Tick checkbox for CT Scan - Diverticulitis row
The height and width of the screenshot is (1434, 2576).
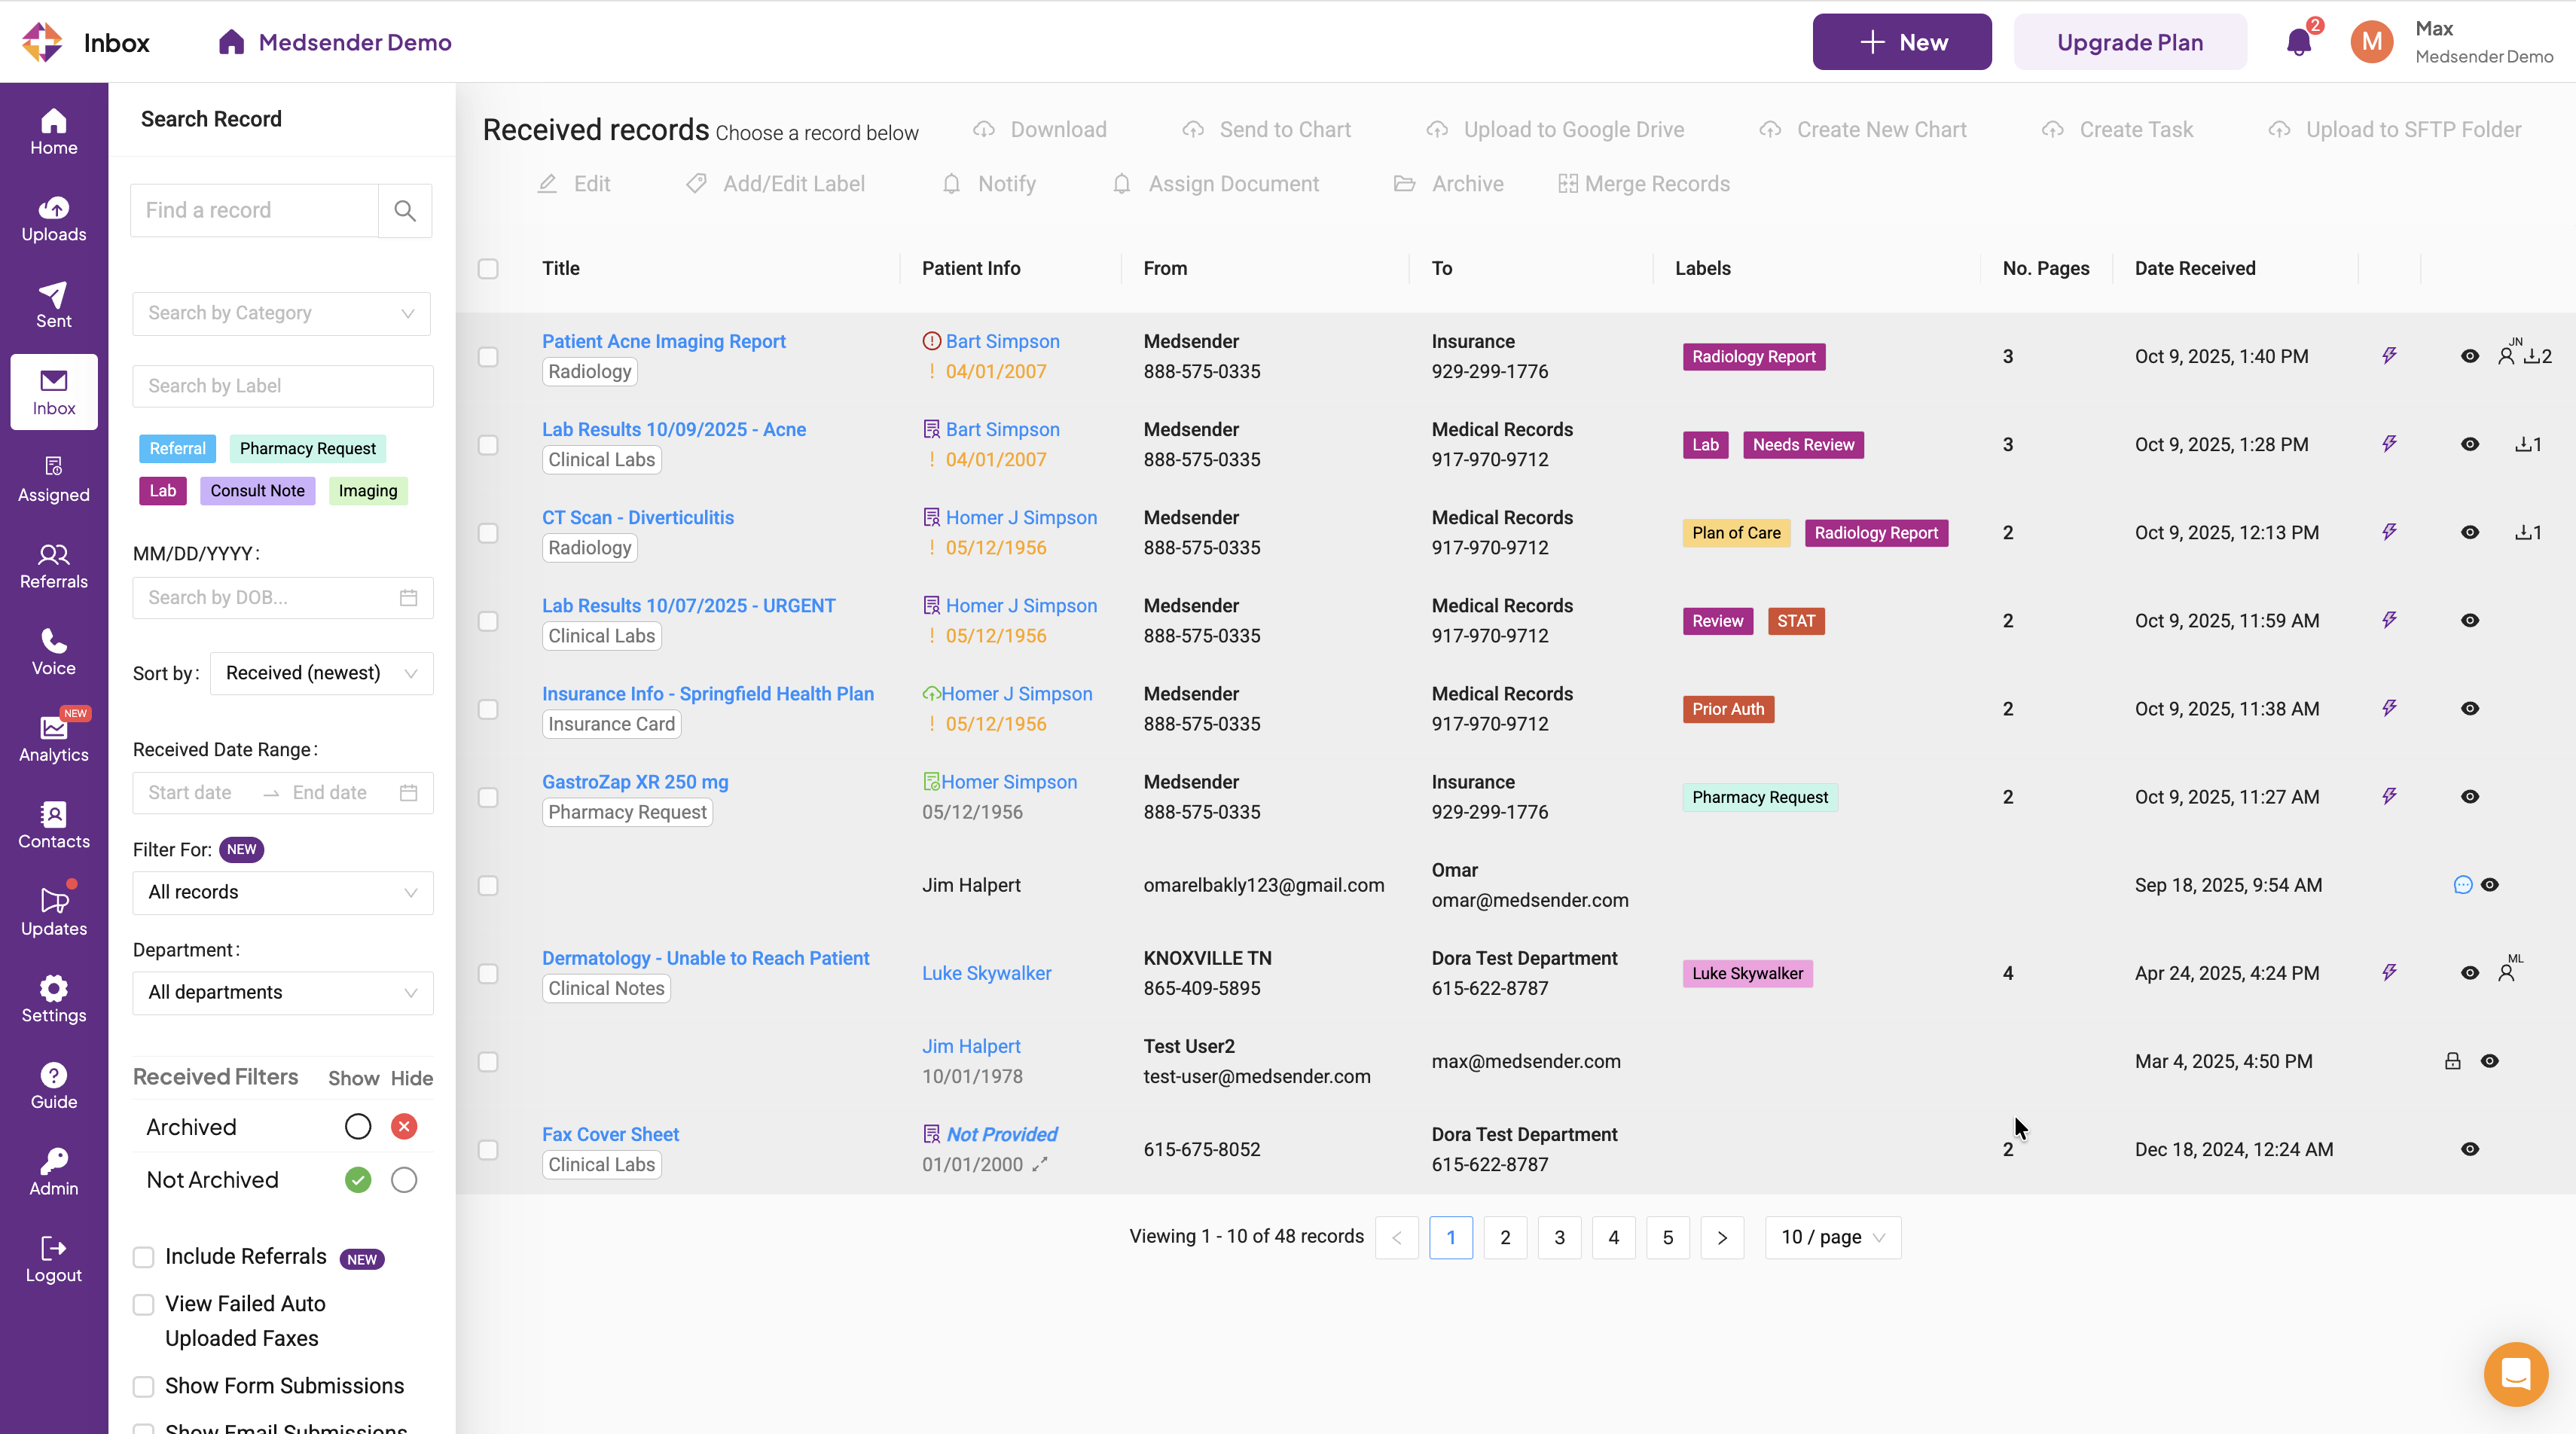coord(488,533)
